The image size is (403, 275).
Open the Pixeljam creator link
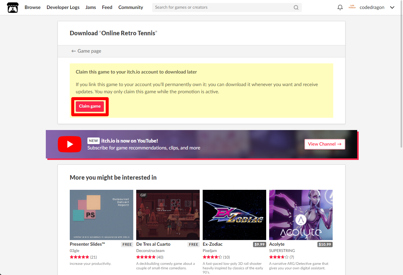(210, 251)
